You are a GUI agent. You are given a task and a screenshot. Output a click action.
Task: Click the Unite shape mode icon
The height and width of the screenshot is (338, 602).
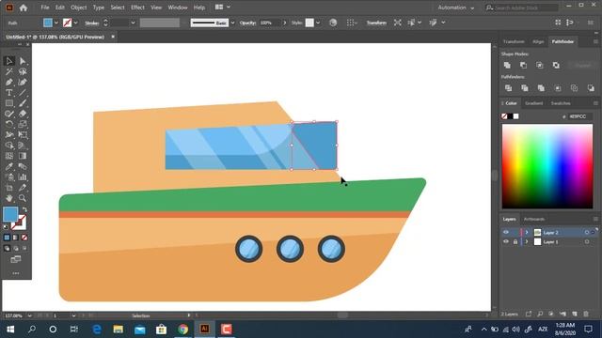tap(507, 65)
